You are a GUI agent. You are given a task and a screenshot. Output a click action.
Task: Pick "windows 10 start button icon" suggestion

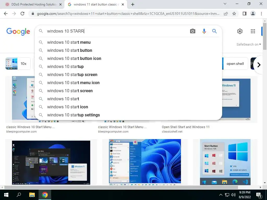point(128,59)
